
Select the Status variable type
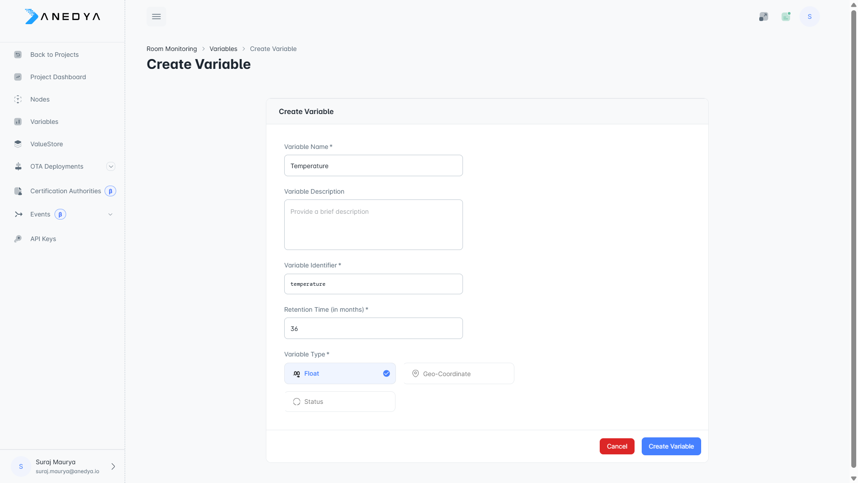click(340, 402)
